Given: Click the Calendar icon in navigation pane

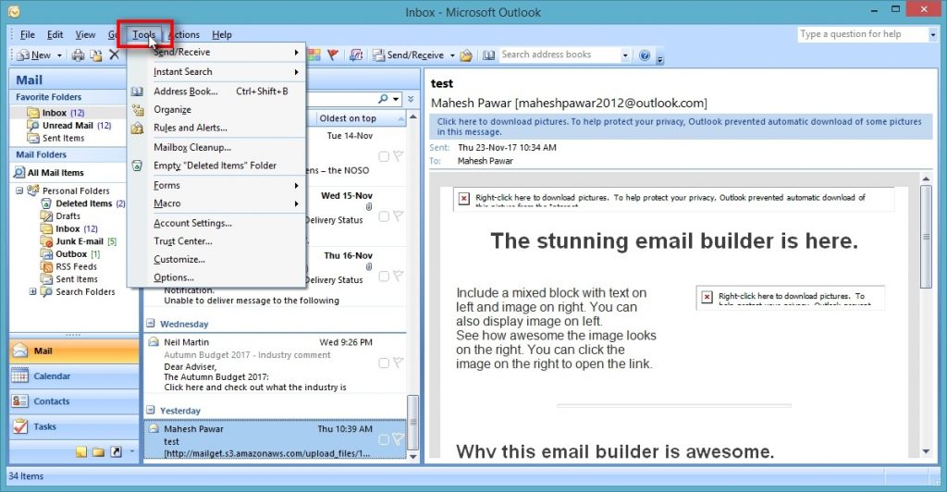Looking at the screenshot, I should 20,376.
